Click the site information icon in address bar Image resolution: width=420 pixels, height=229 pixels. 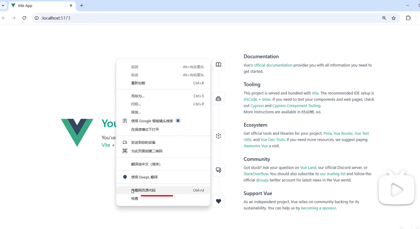(x=37, y=18)
